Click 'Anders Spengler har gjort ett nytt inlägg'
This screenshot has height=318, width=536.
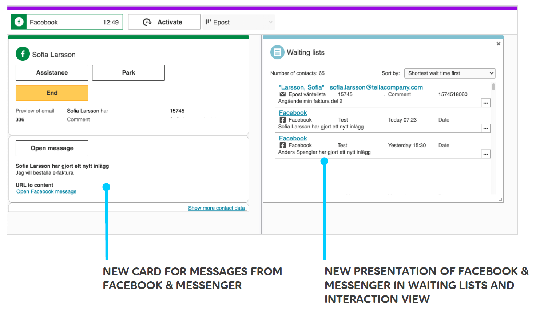(325, 152)
